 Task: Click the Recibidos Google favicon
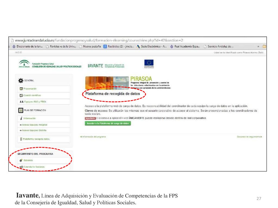pos(105,47)
